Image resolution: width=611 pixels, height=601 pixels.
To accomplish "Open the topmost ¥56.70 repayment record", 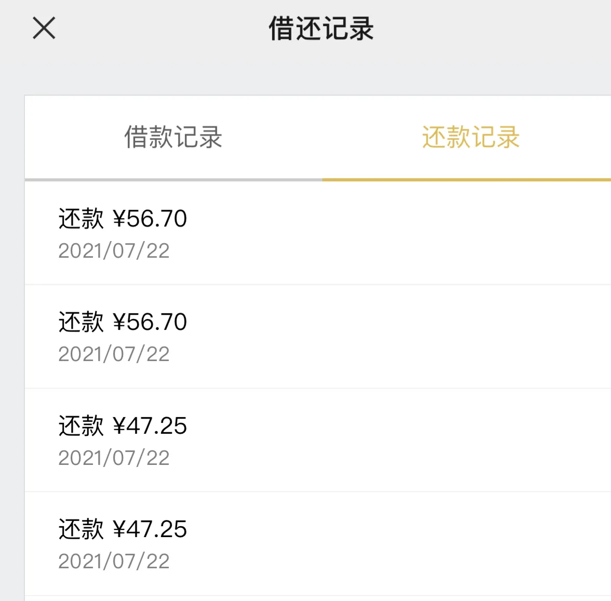I will point(317,233).
